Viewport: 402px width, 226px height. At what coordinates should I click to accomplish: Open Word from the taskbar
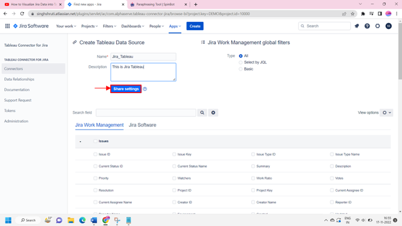[94, 220]
